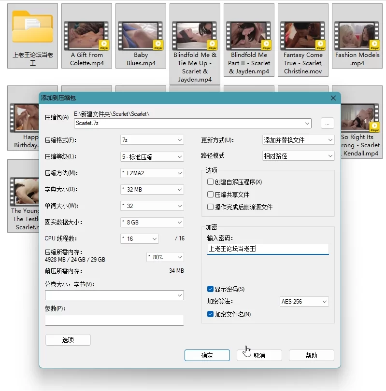Select the Fantasy Come True .mov file icon
This screenshot has height=391, width=386.
click(303, 36)
